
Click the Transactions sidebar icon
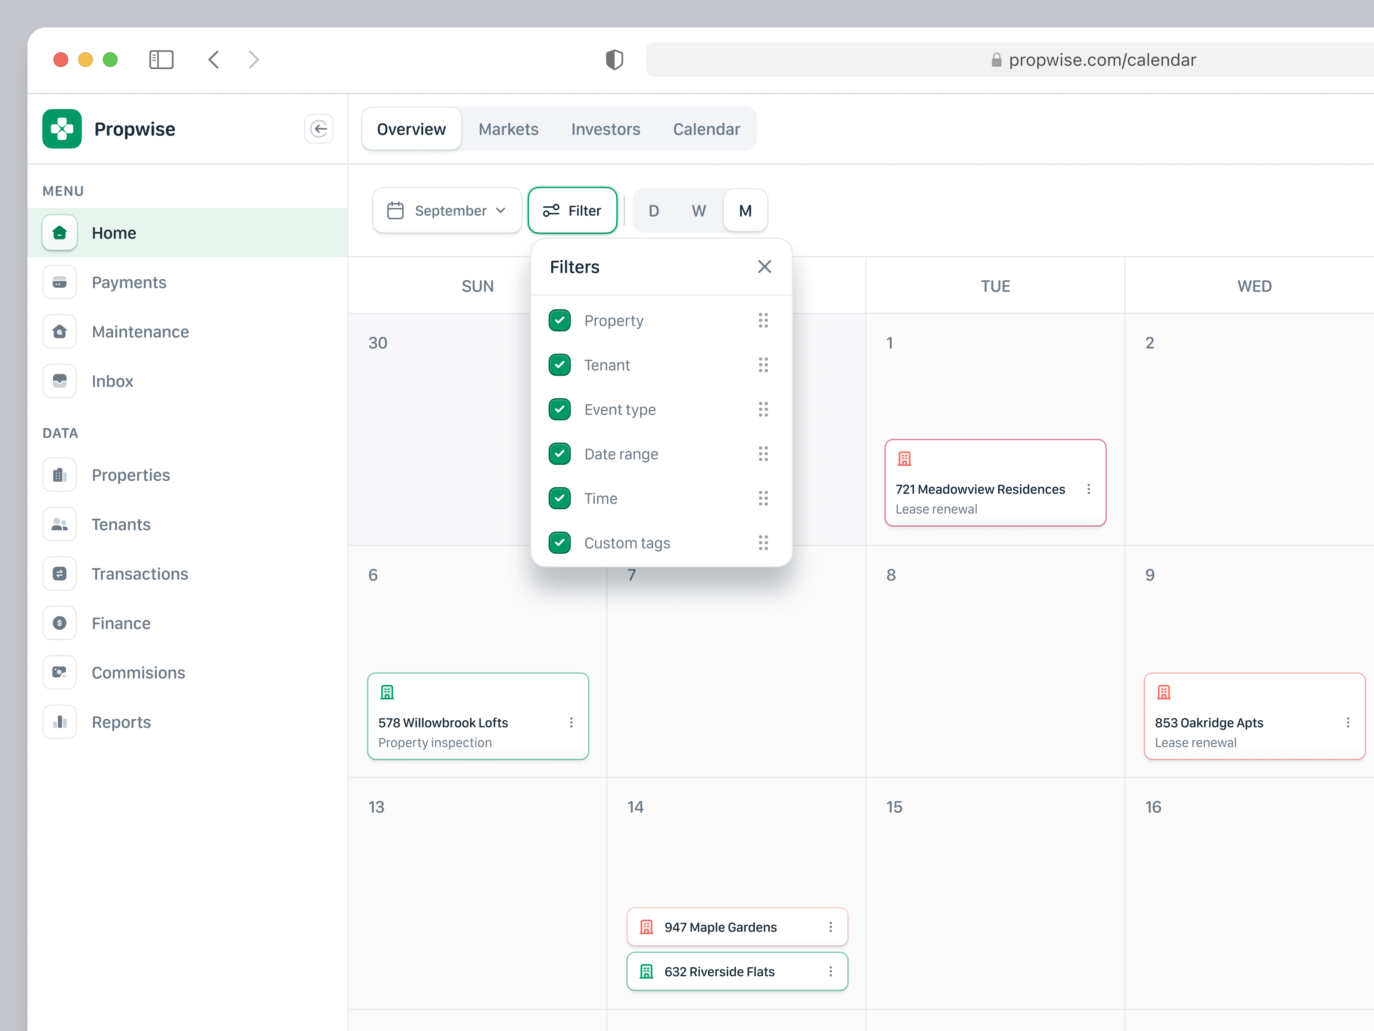tap(60, 574)
